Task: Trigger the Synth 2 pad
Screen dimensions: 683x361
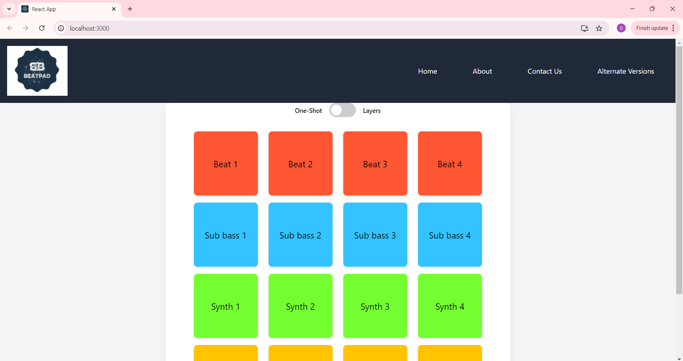Action: click(x=301, y=306)
